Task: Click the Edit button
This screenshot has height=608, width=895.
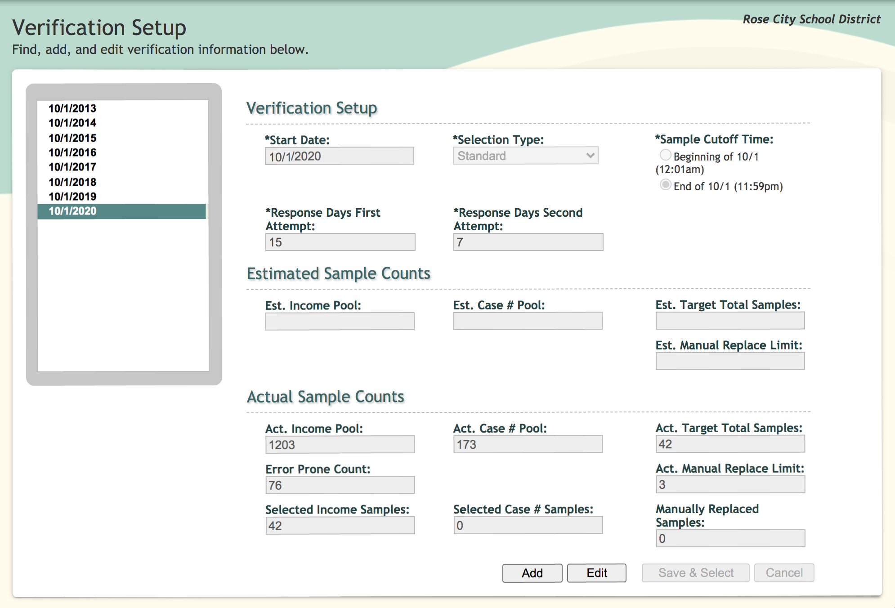Action: tap(596, 573)
